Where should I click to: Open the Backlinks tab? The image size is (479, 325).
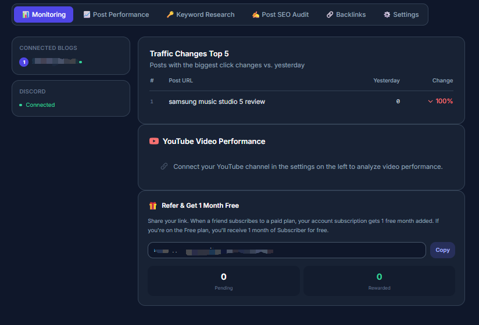point(346,15)
